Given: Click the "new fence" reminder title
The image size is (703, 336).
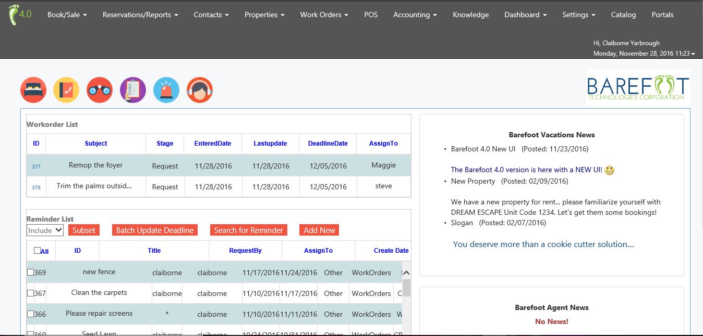Looking at the screenshot, I should pyautogui.click(x=99, y=272).
